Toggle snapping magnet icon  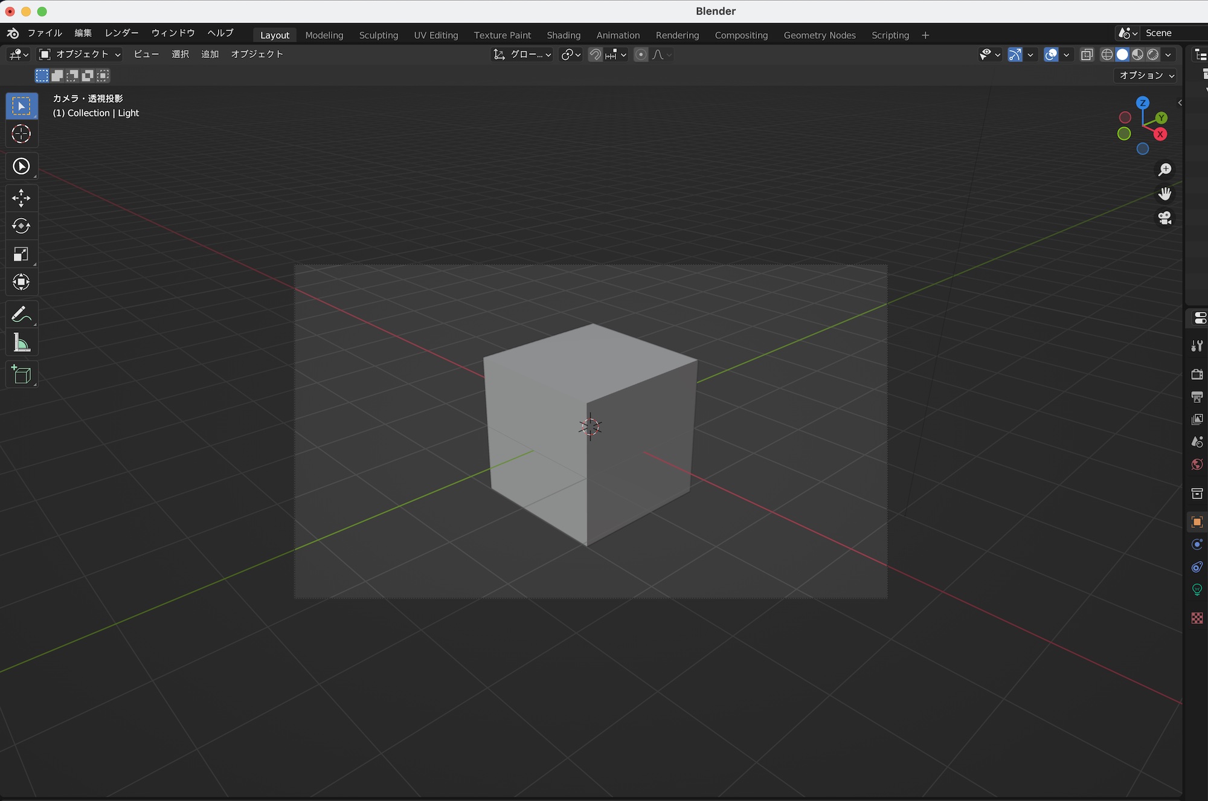(x=595, y=55)
